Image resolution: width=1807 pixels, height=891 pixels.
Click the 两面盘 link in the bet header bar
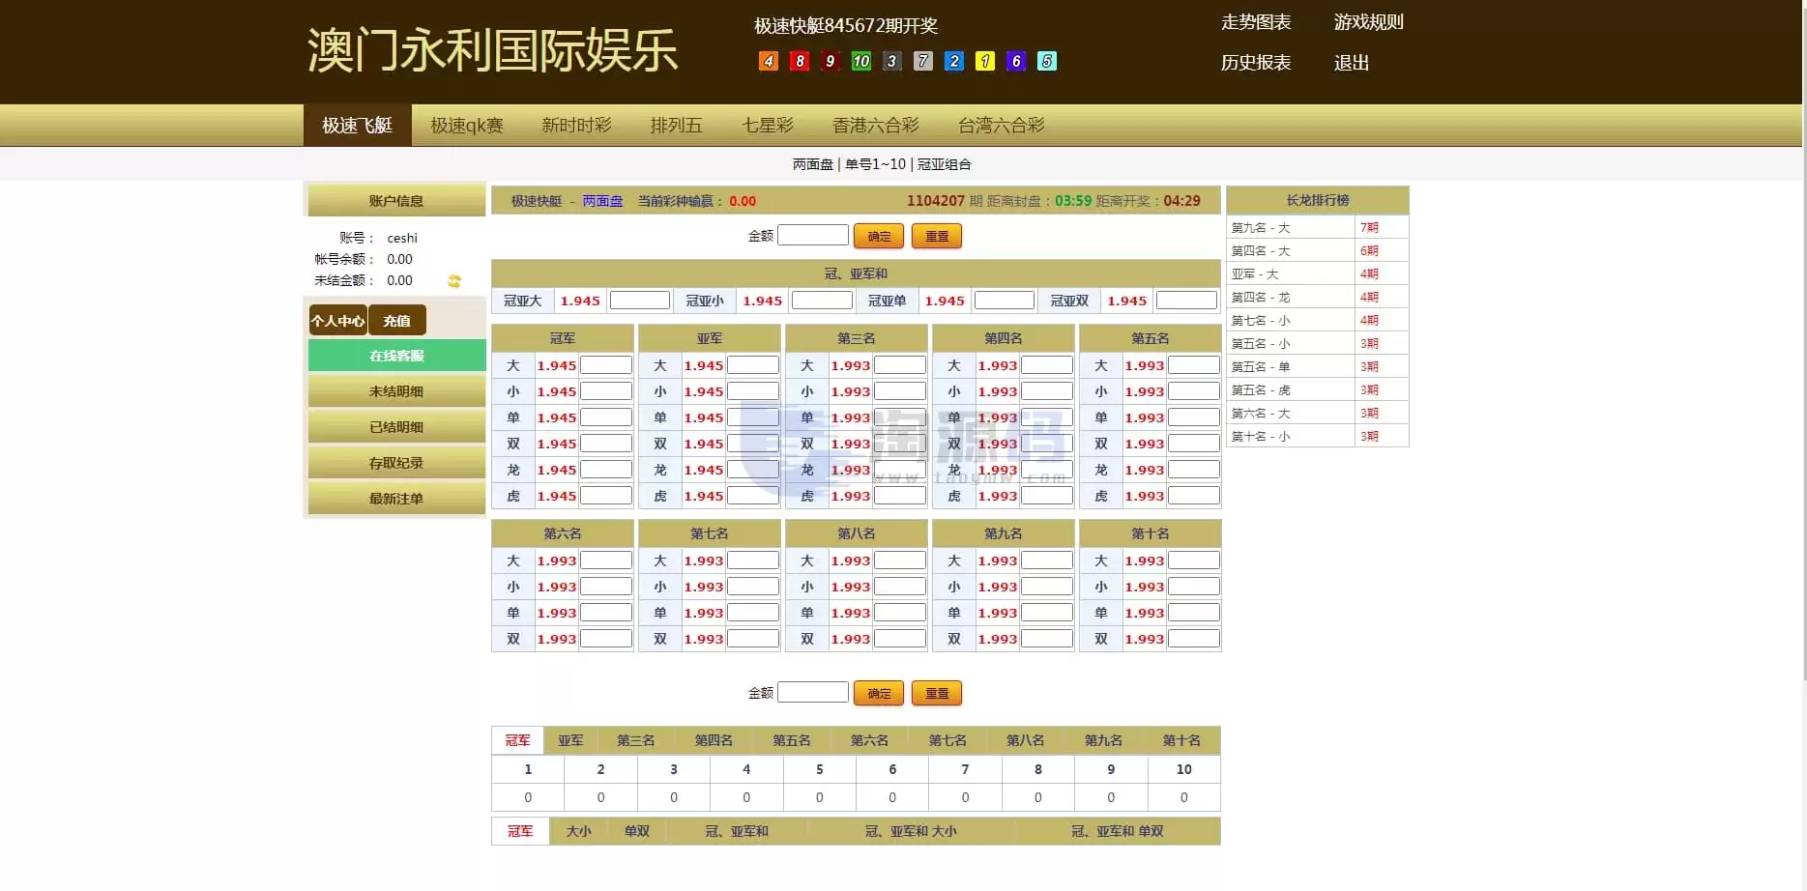tap(602, 201)
